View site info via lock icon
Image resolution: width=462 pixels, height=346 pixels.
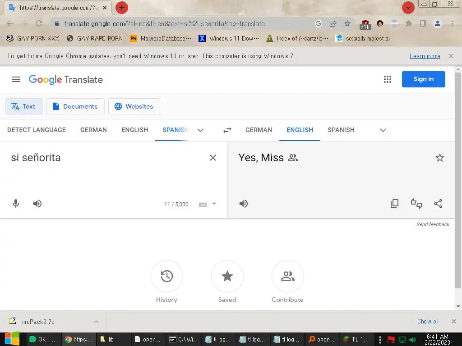pos(57,23)
